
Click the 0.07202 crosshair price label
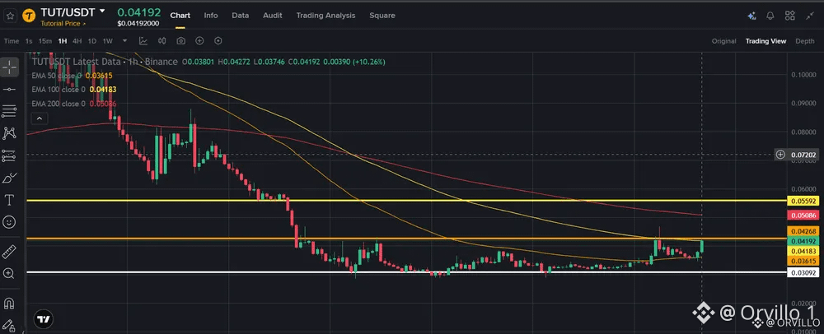click(x=803, y=155)
